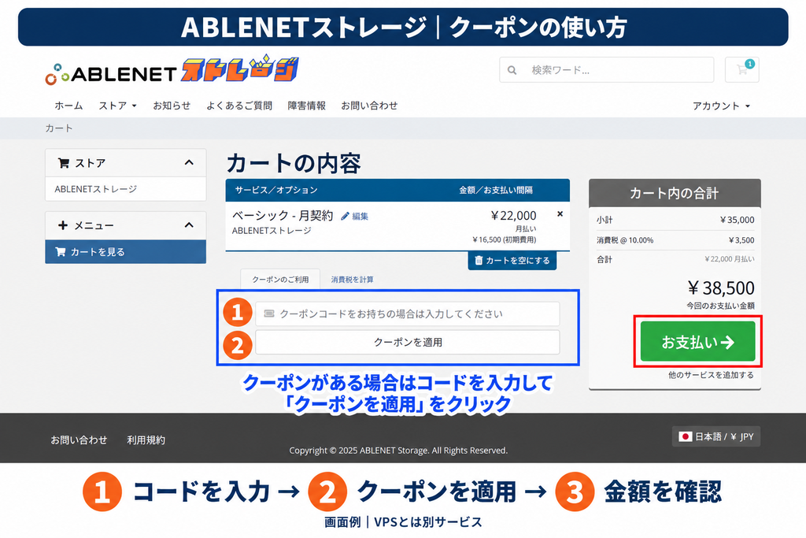Click the Japan flag icon in footer
This screenshot has width=806, height=538.
[x=685, y=436]
